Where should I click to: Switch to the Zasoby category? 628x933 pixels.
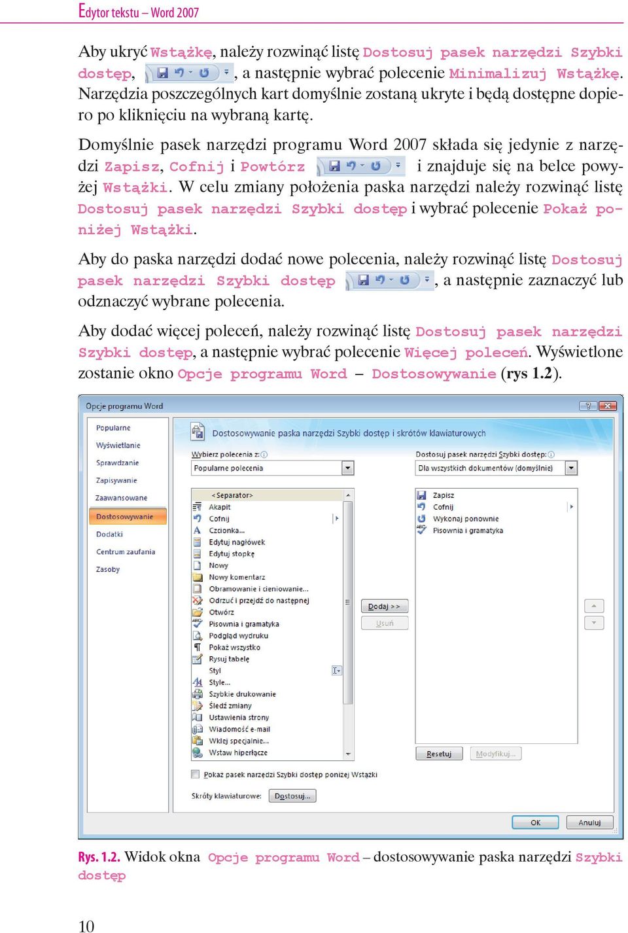[x=108, y=570]
